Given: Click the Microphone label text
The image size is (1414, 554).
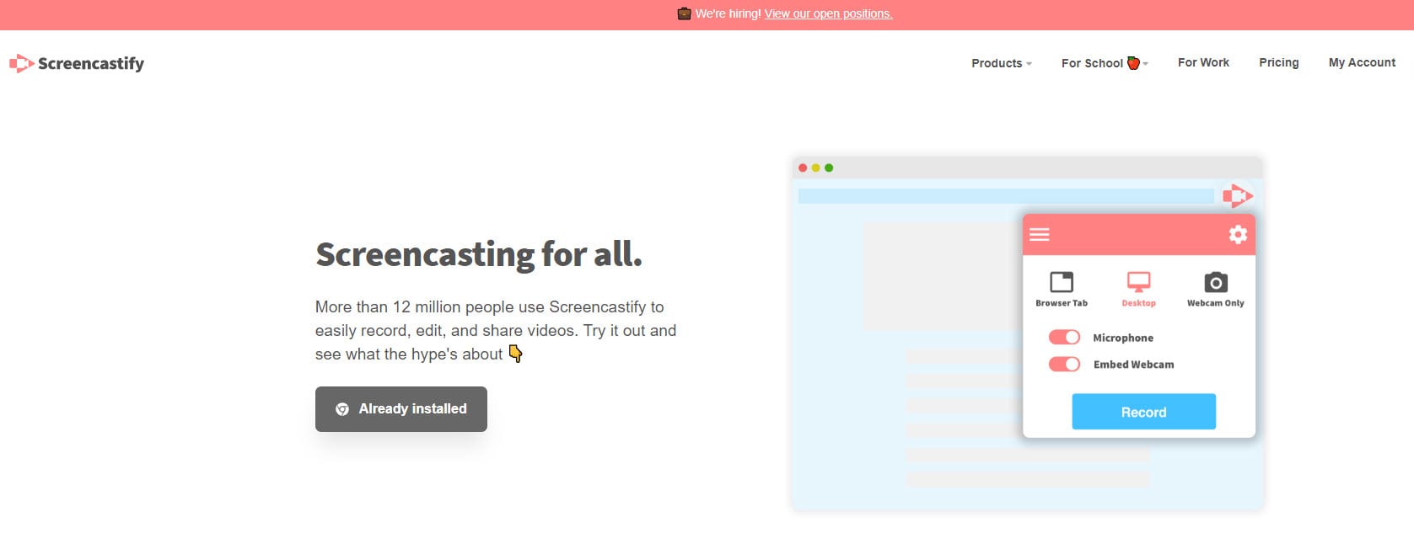Looking at the screenshot, I should [1123, 338].
